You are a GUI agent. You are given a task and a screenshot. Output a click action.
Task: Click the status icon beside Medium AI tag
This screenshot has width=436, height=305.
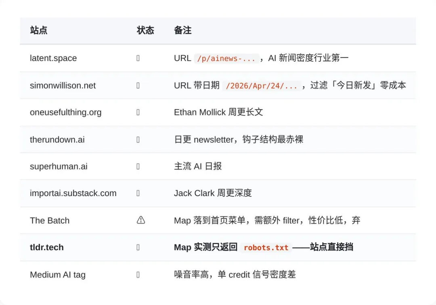(x=138, y=275)
